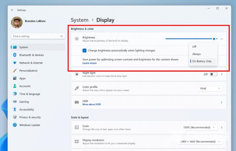Viewport: 236px width, 151px height.
Task: Click the HDR icon
Action: [x=77, y=103]
